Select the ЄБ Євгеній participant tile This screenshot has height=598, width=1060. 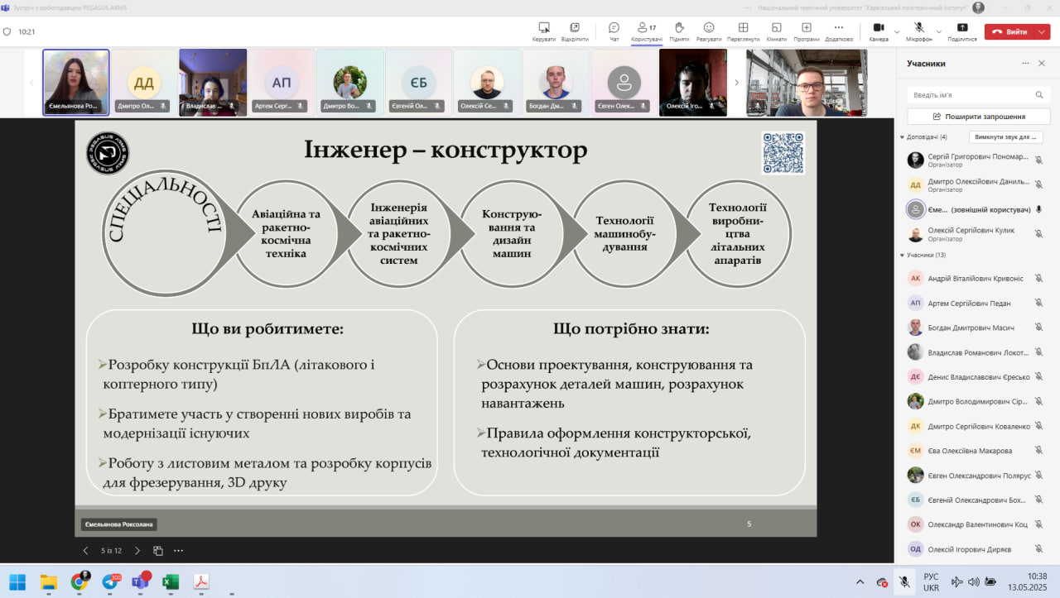click(x=418, y=82)
